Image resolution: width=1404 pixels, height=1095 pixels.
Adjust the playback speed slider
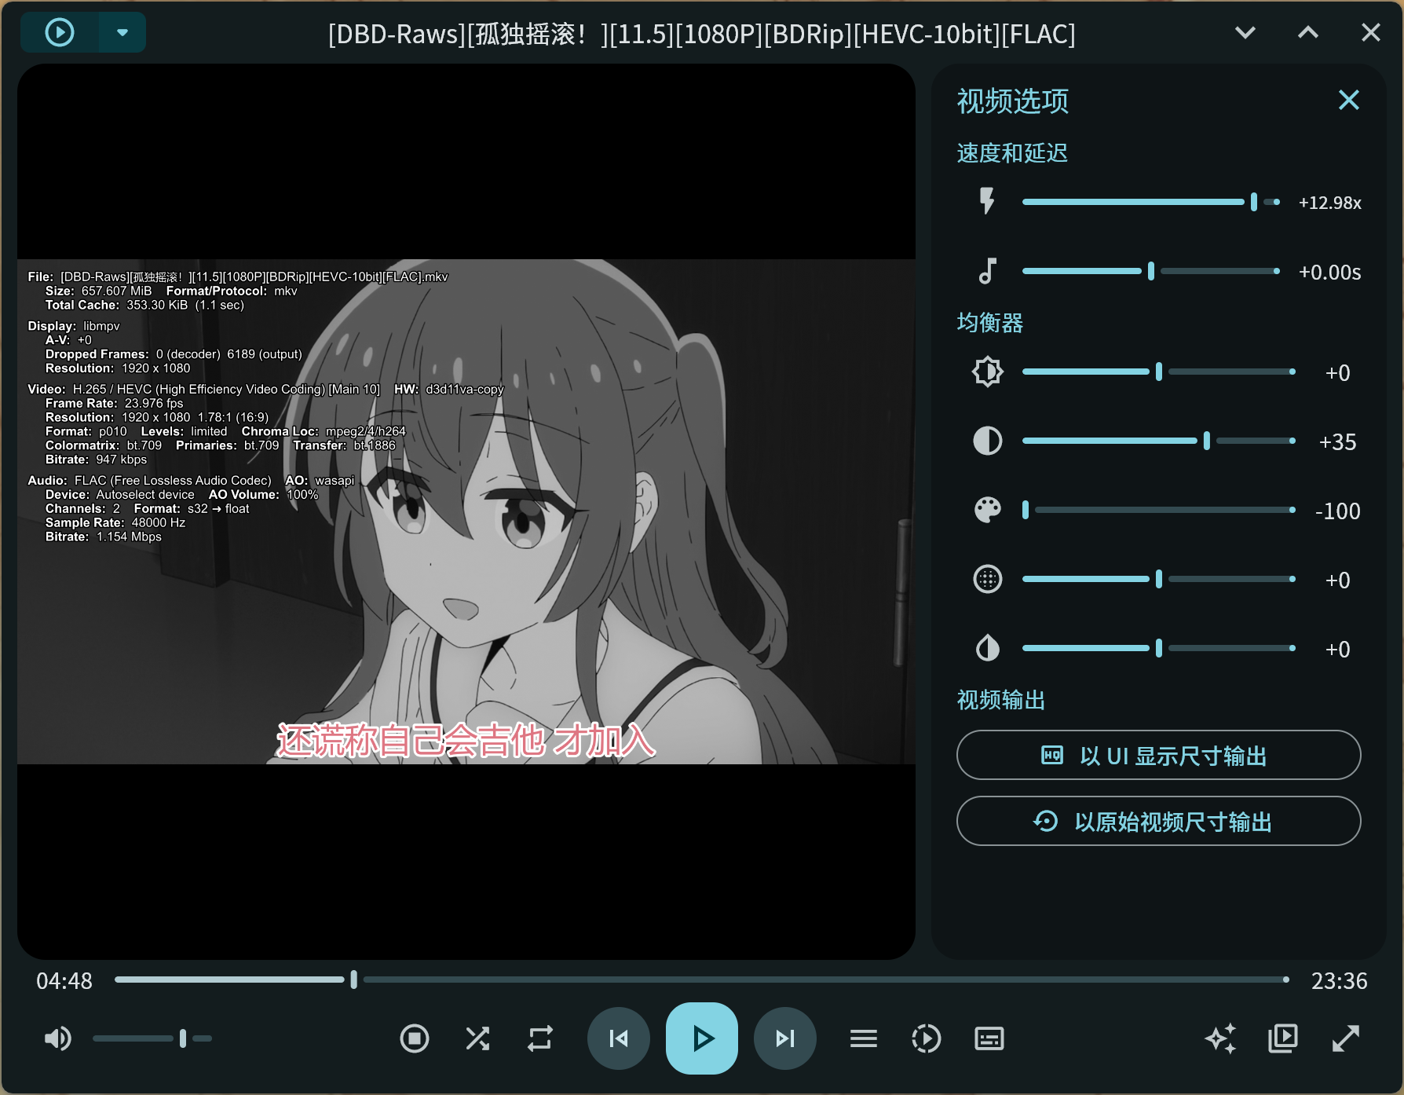click(1151, 202)
